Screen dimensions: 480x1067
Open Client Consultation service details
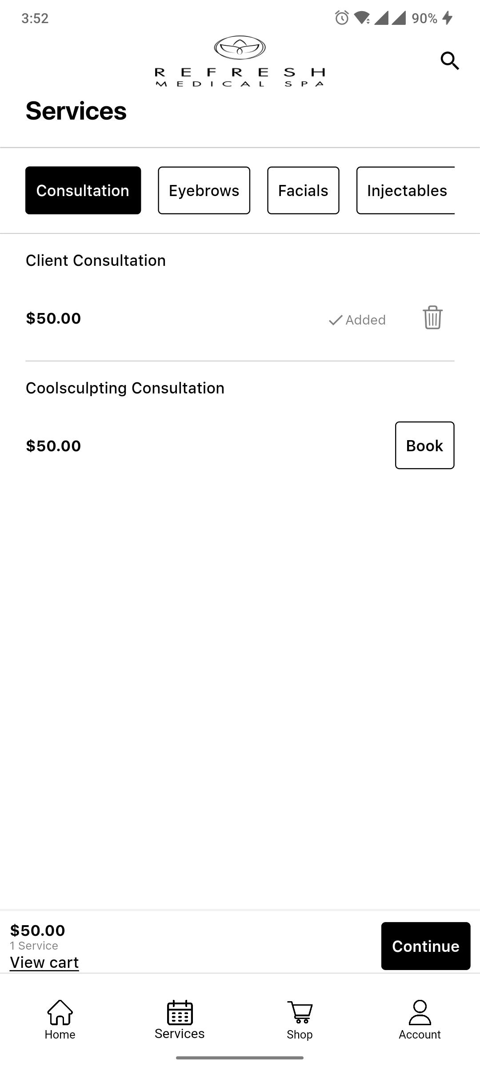pyautogui.click(x=96, y=261)
